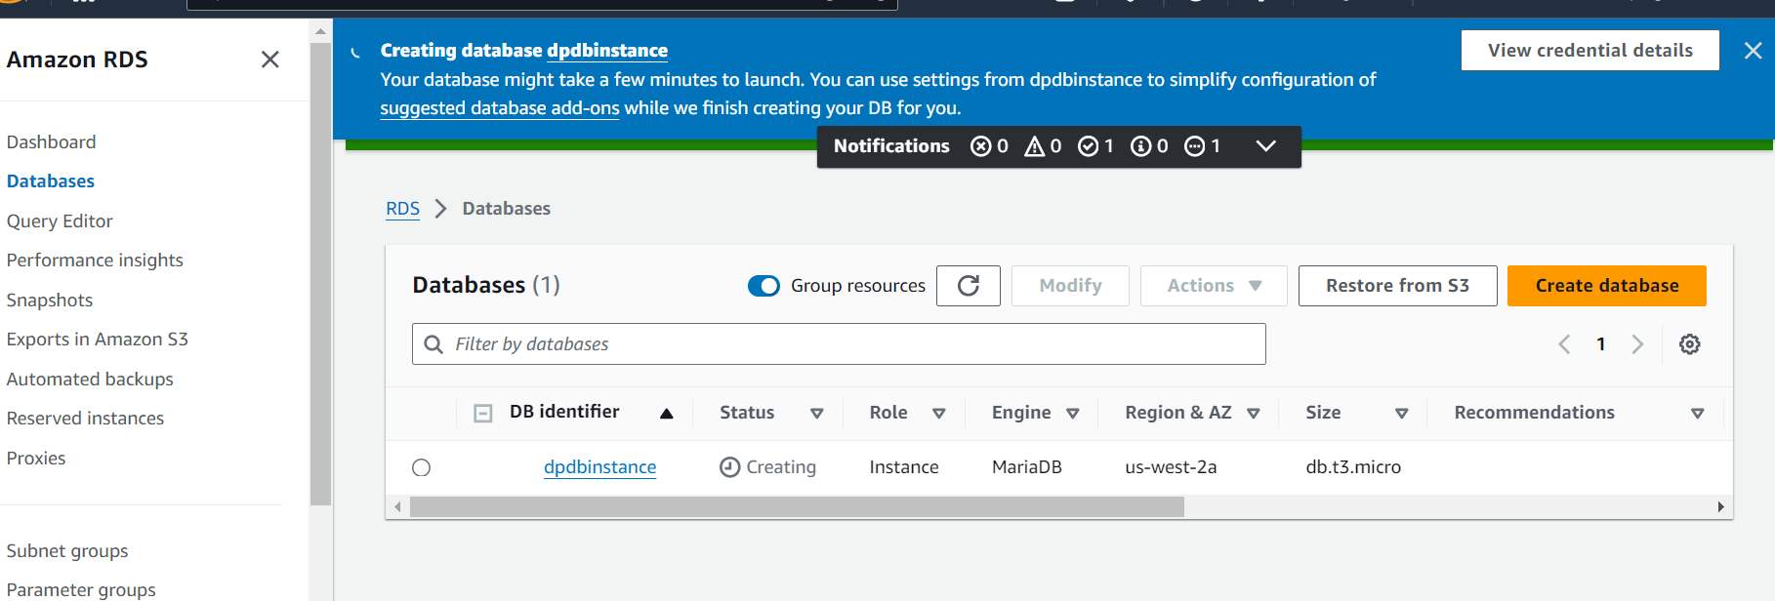Screen dimensions: 1775x601
Task: Open Snapshots in the sidebar
Action: click(x=50, y=300)
